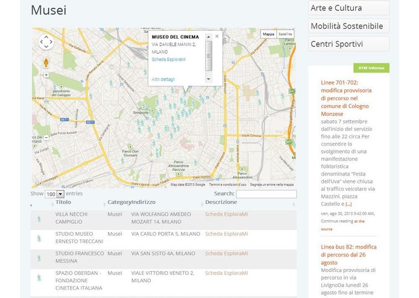The width and height of the screenshot is (419, 298).
Task: Open Scheda EsploraMi for Studio Museo Treccani
Action: click(x=227, y=234)
